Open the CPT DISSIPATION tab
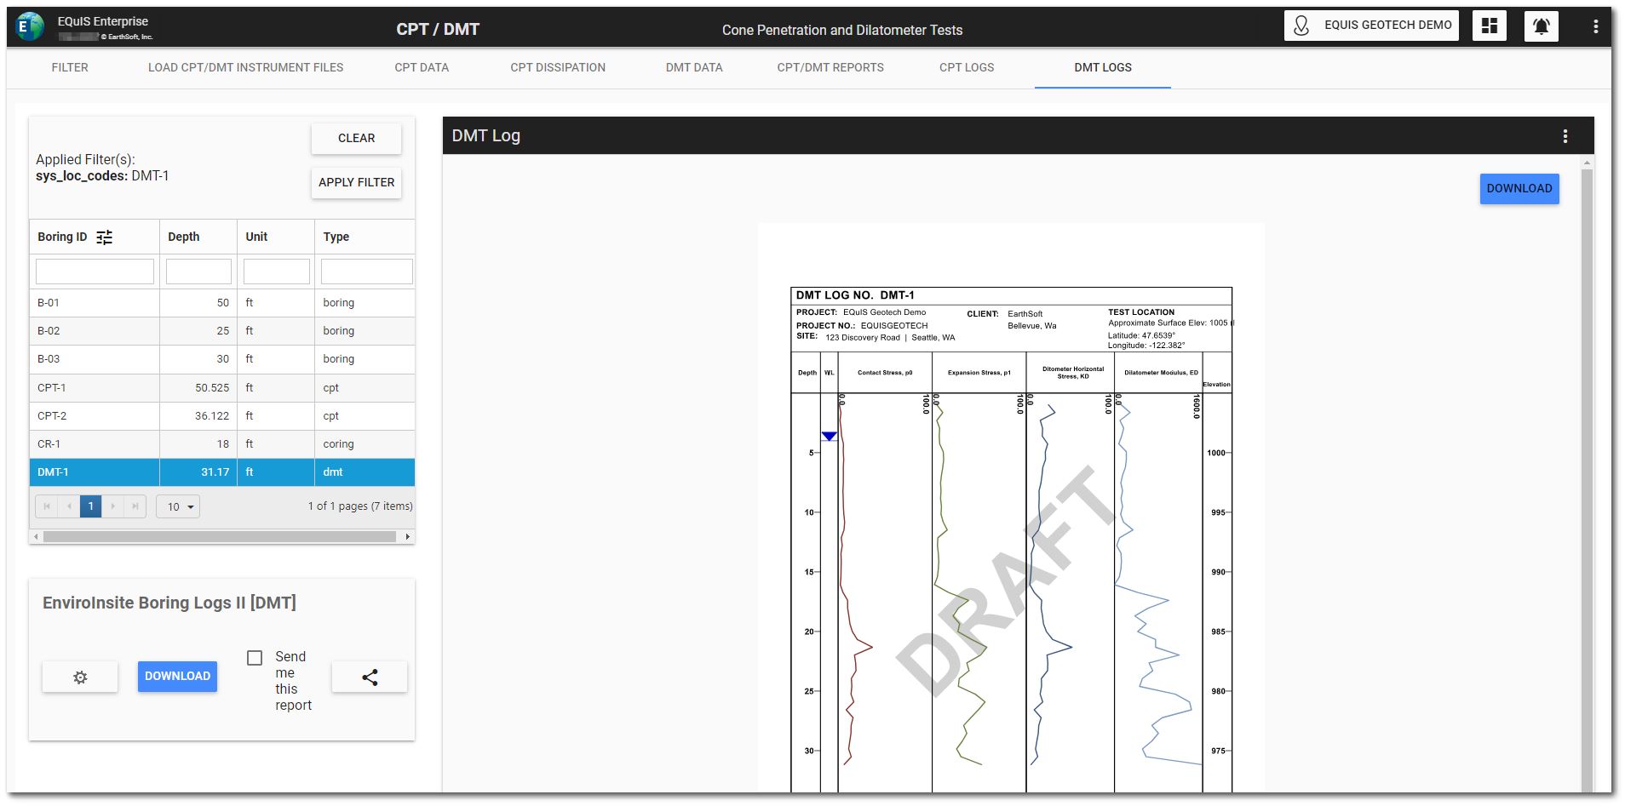Screen dimensions: 1625x806 [x=558, y=67]
